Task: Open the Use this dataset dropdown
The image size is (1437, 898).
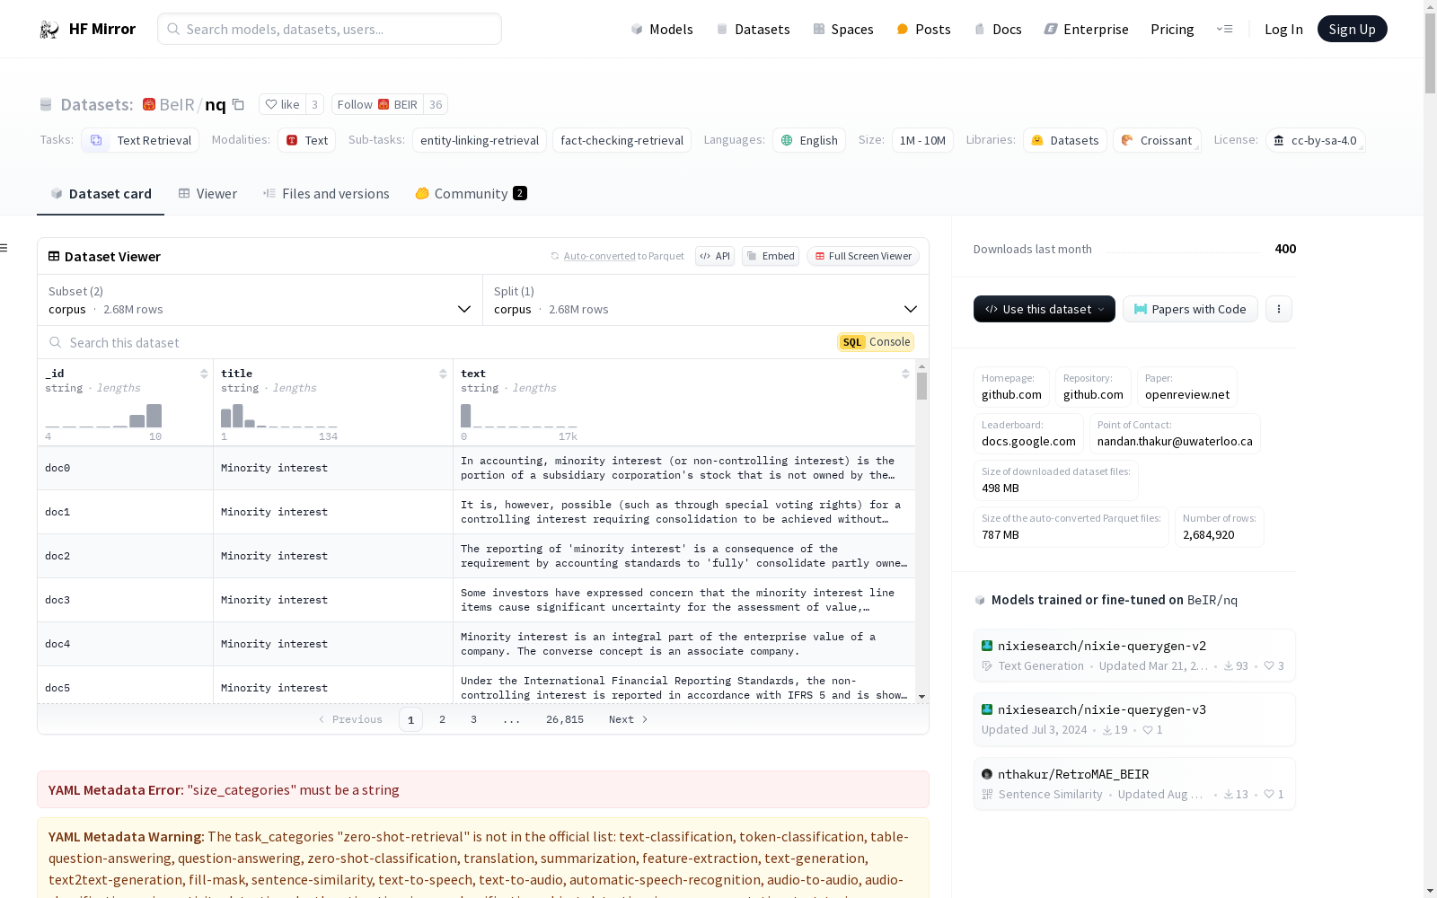Action: pos(1045,309)
